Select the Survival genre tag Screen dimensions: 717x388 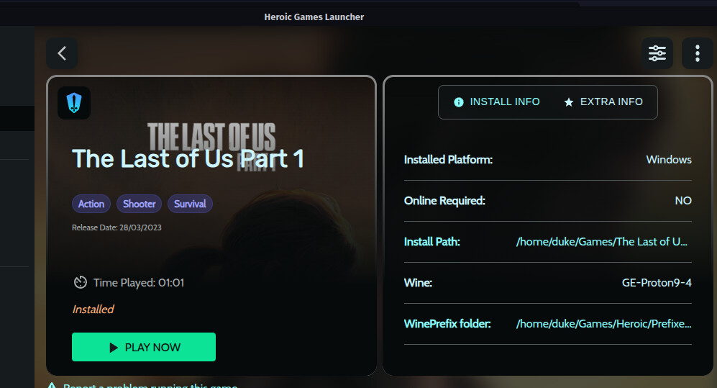pos(190,204)
